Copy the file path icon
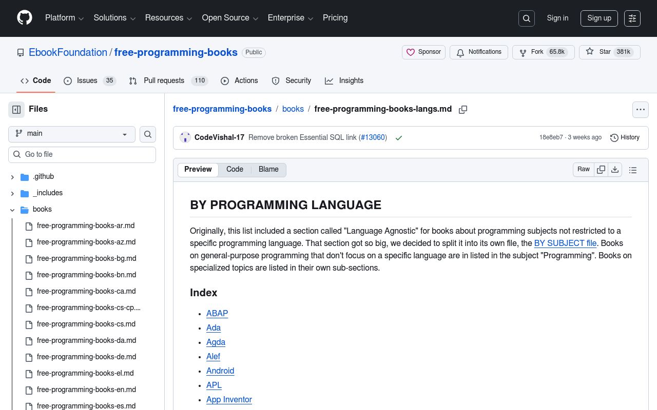 point(463,109)
